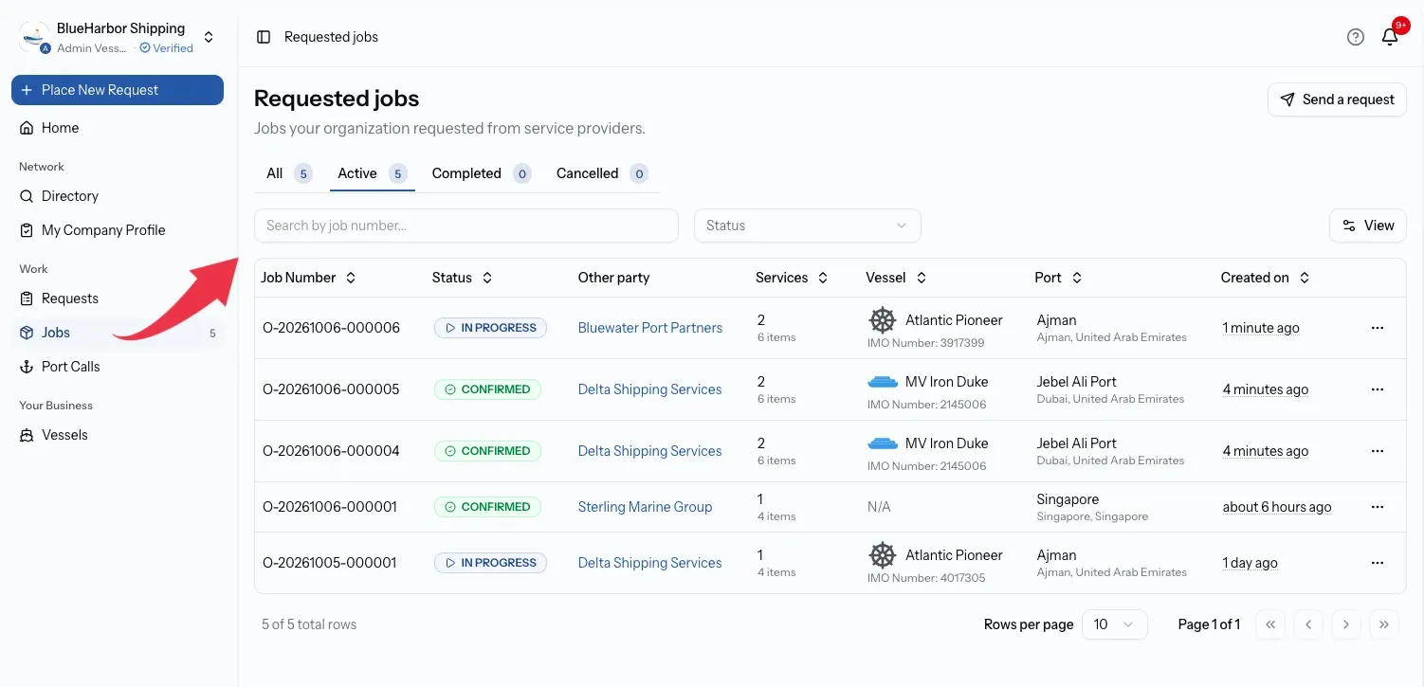Open Home in the sidebar
1424x687 pixels.
pyautogui.click(x=118, y=128)
